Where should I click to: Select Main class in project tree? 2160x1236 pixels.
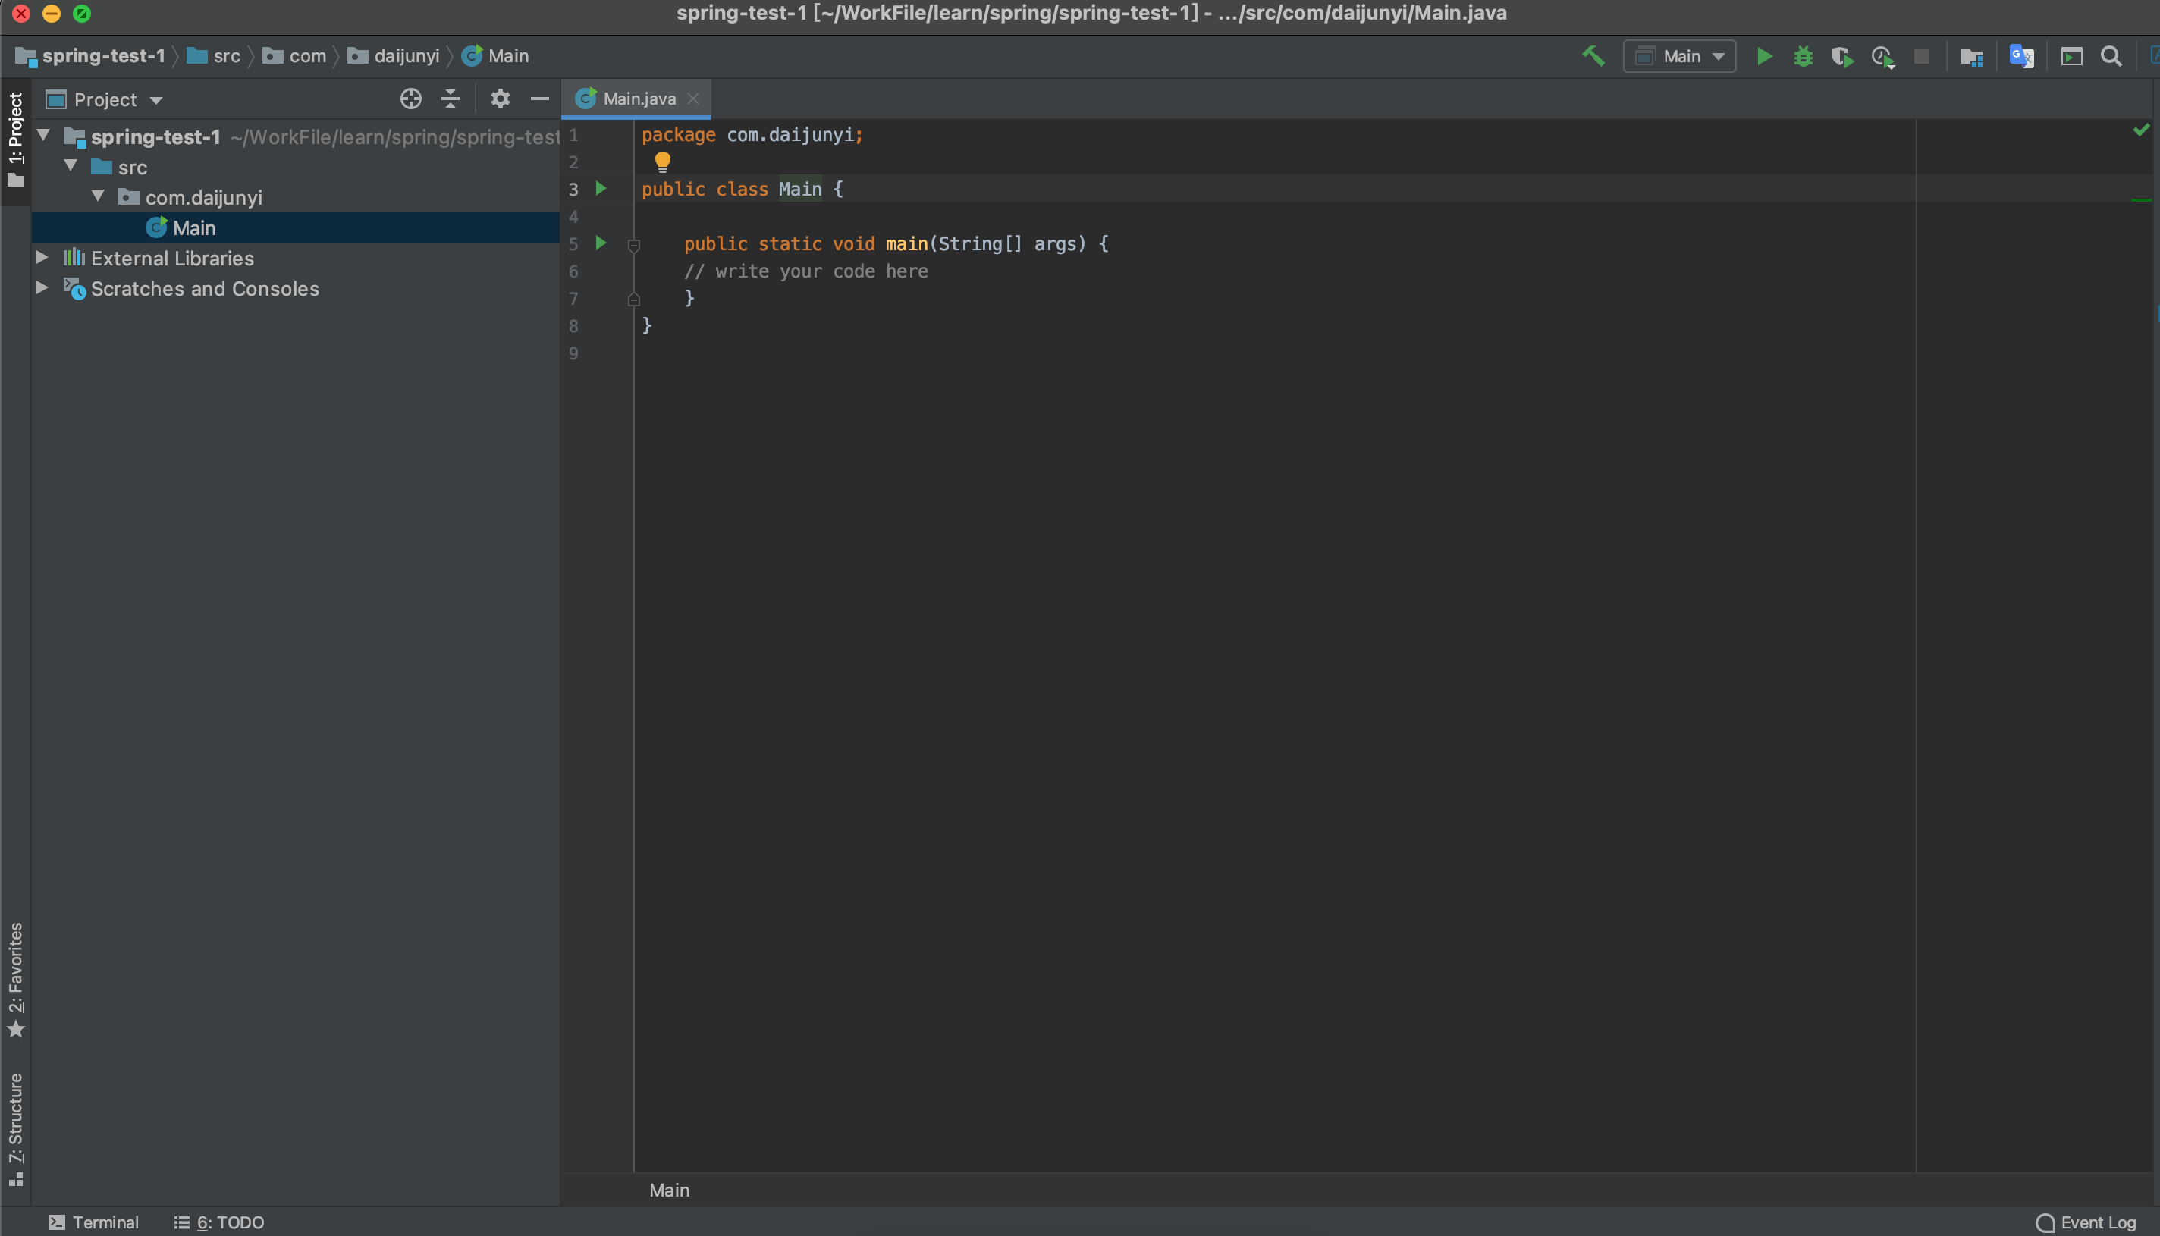[x=296, y=227]
